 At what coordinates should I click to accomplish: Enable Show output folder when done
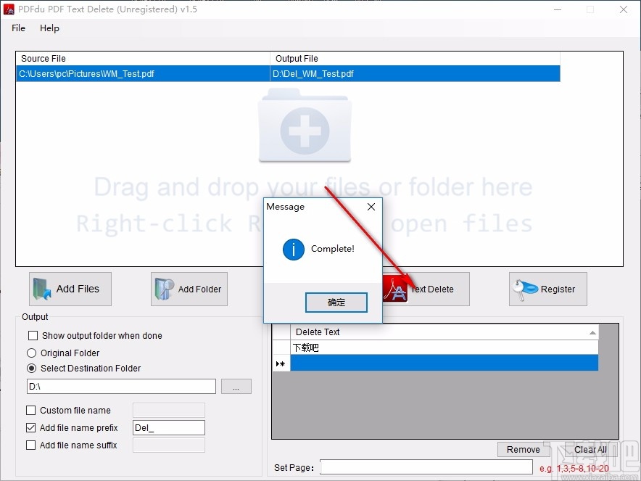click(x=31, y=335)
